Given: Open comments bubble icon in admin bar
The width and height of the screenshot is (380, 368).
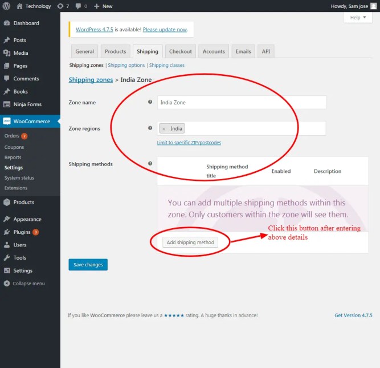Looking at the screenshot, I should coord(78,6).
